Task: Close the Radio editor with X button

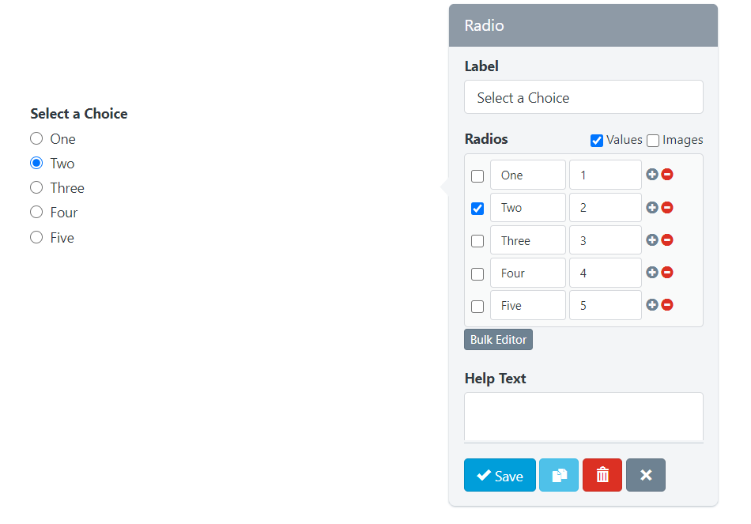Action: point(646,475)
